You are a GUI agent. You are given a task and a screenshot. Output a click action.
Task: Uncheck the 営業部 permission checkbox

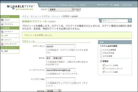[101, 61]
